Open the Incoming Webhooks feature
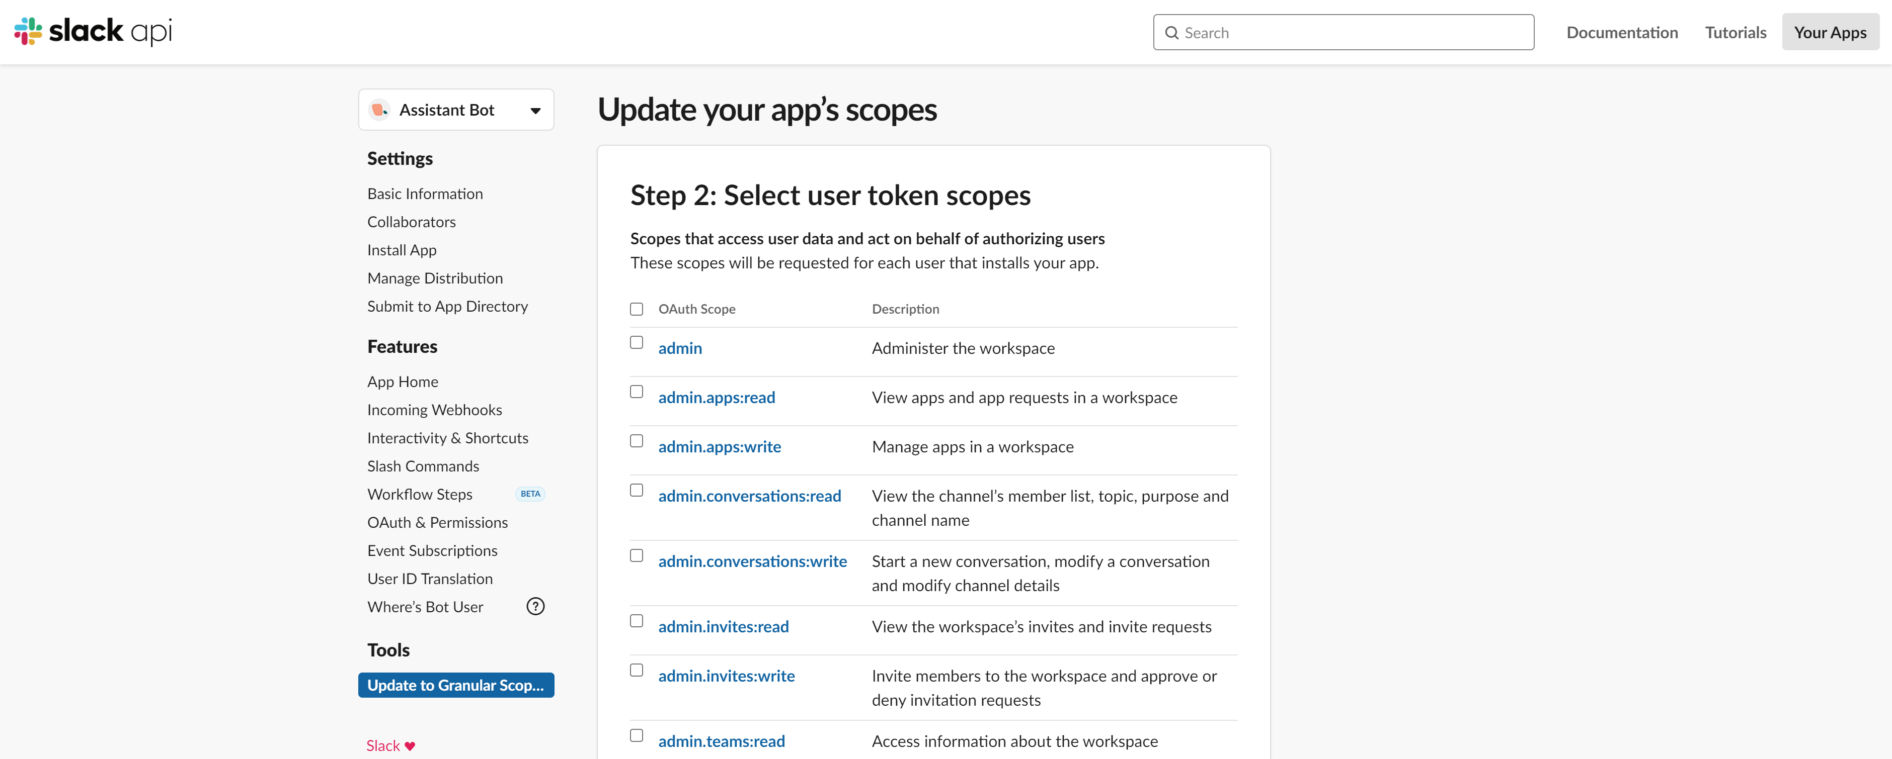 434,409
